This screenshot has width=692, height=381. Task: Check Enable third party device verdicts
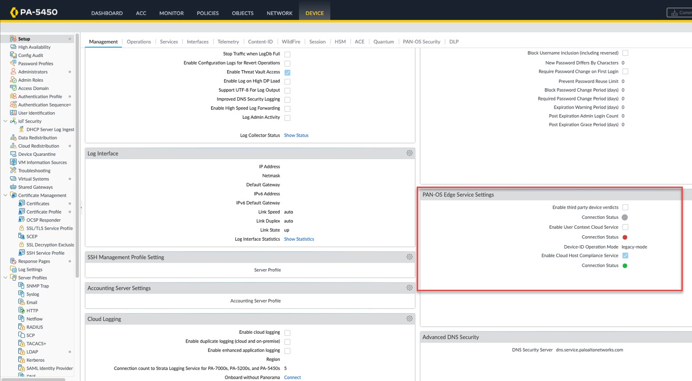(625, 208)
